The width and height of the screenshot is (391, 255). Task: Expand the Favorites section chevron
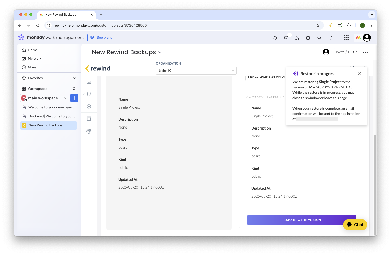(x=74, y=78)
